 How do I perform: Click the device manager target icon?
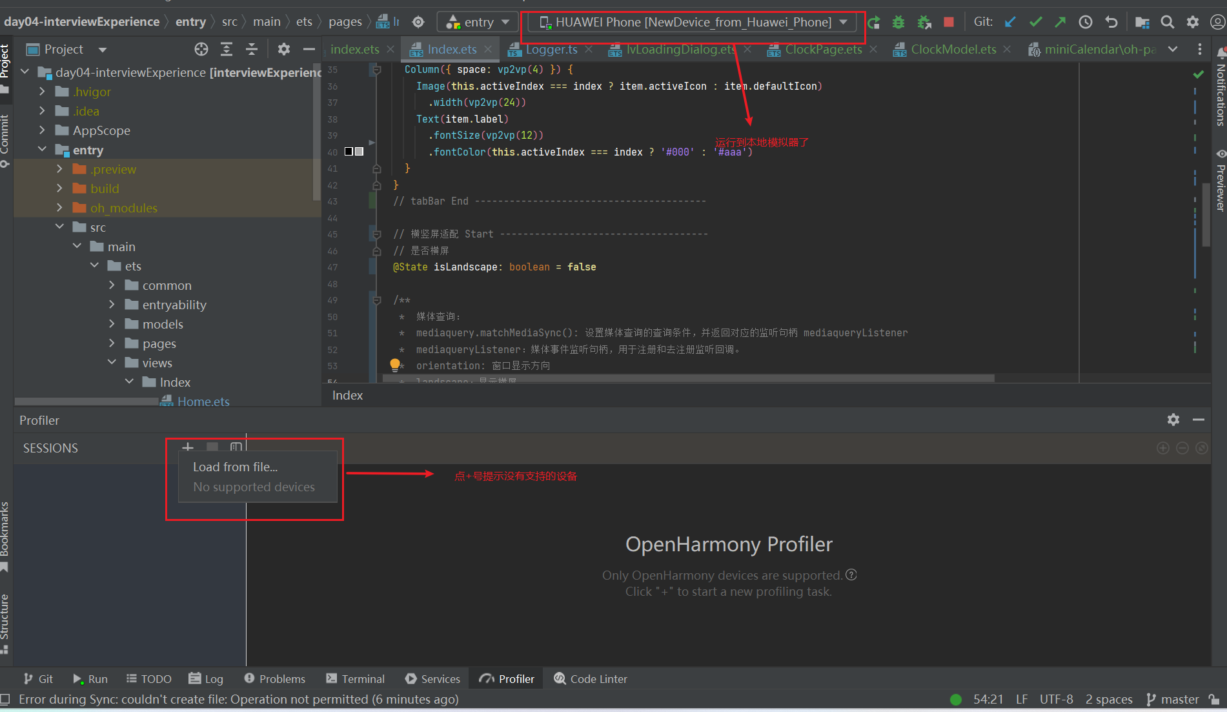[418, 22]
